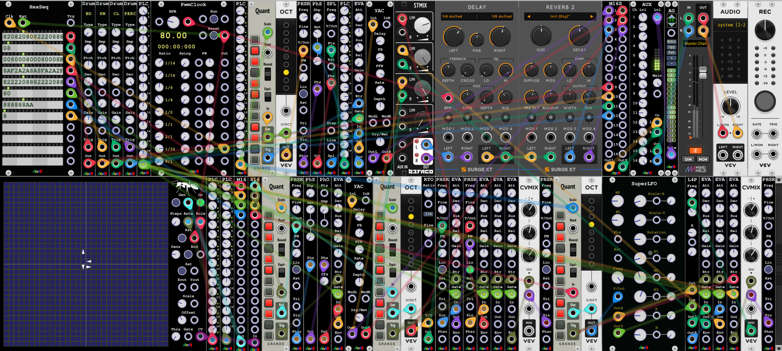This screenshot has height=351, width=782.
Task: Click the Pst button on AG module
Action: (x=671, y=53)
